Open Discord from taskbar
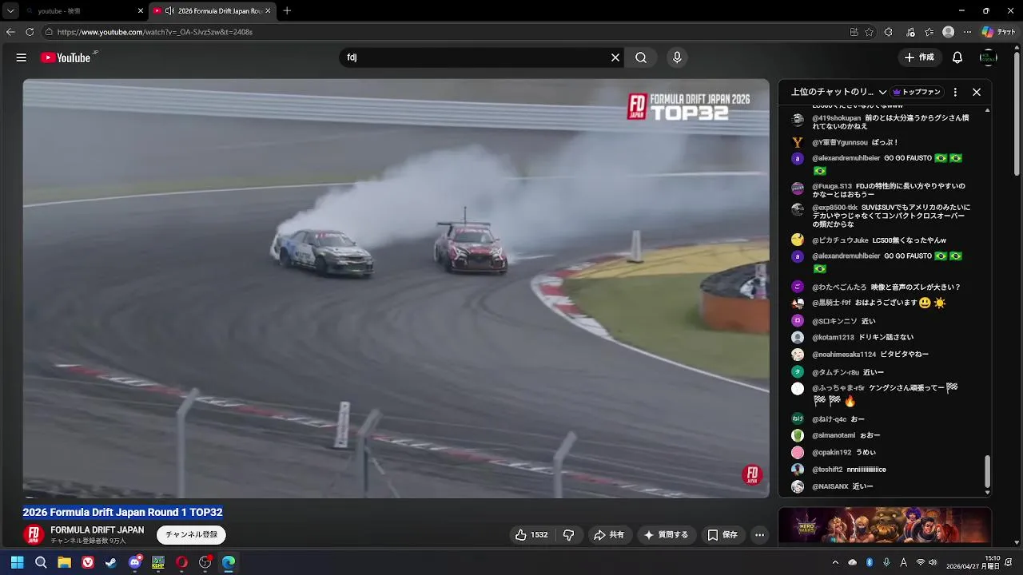The width and height of the screenshot is (1023, 575). click(135, 562)
